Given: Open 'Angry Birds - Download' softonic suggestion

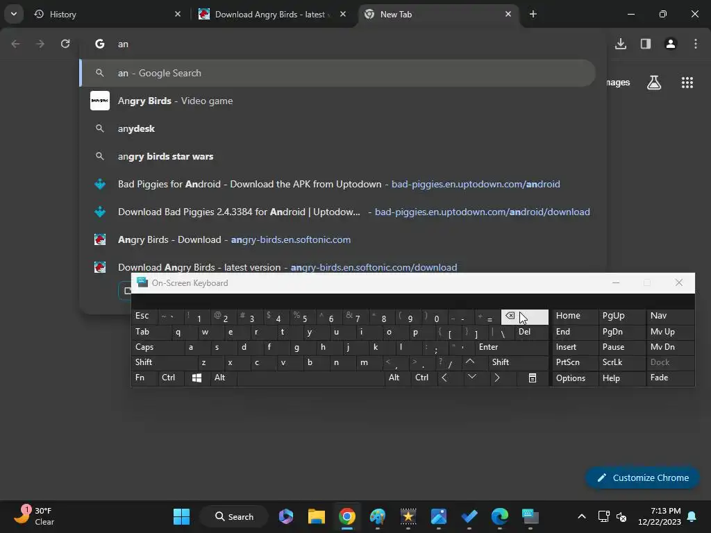Looking at the screenshot, I should [x=338, y=239].
